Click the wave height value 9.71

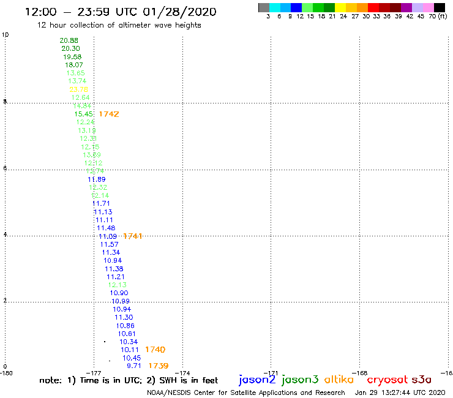[134, 366]
